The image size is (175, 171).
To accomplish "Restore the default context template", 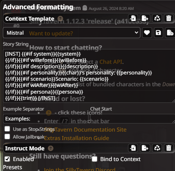I will point(157,18).
